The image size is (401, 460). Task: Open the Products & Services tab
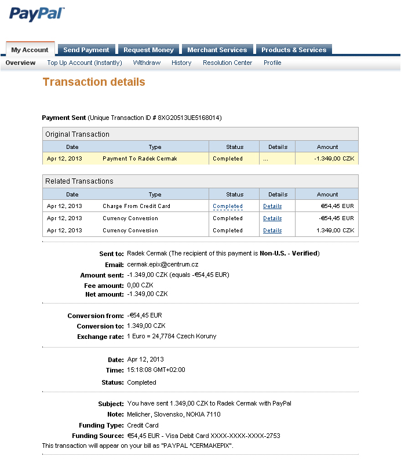[293, 50]
